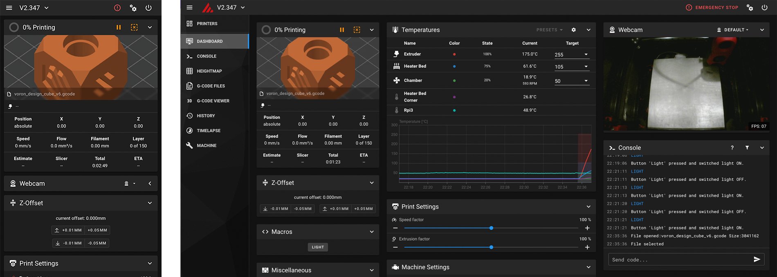The height and width of the screenshot is (277, 777).
Task: Open the hamburger menu beside the Voron logo
Action: (189, 7)
